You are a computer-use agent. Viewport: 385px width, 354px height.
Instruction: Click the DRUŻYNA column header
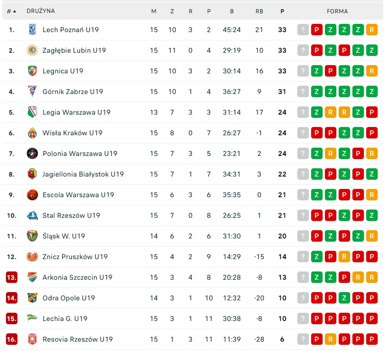point(41,11)
